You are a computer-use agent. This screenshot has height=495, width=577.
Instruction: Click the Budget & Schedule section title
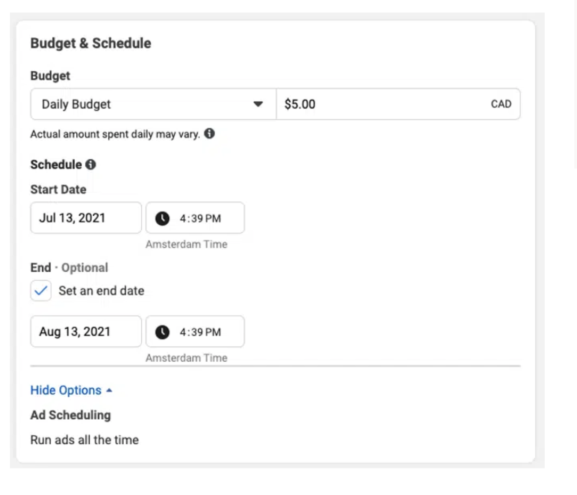(91, 43)
